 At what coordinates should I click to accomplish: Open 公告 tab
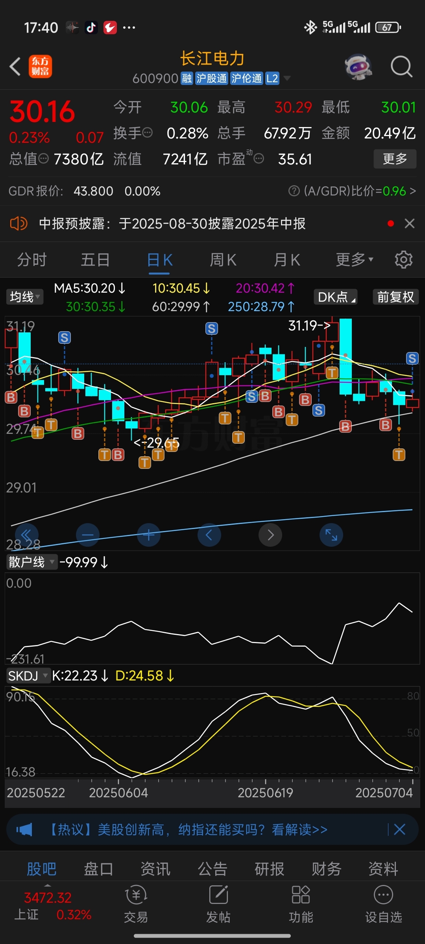pyautogui.click(x=213, y=868)
